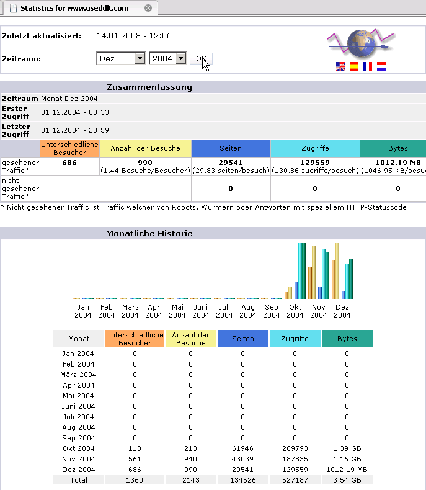426x490 pixels.
Task: Click the Okt 2004 tall green bar
Action: (x=304, y=270)
